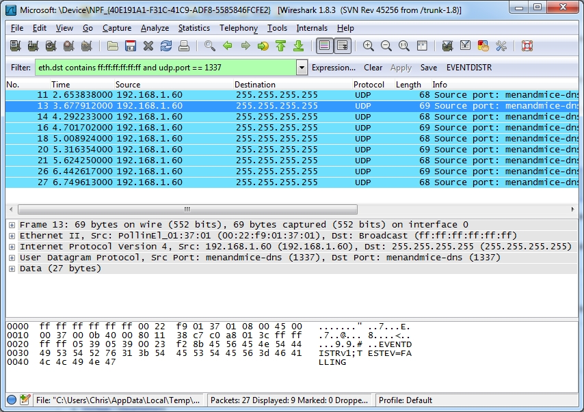584x412 pixels.
Task: Open Preferences tools icon
Action: point(501,46)
